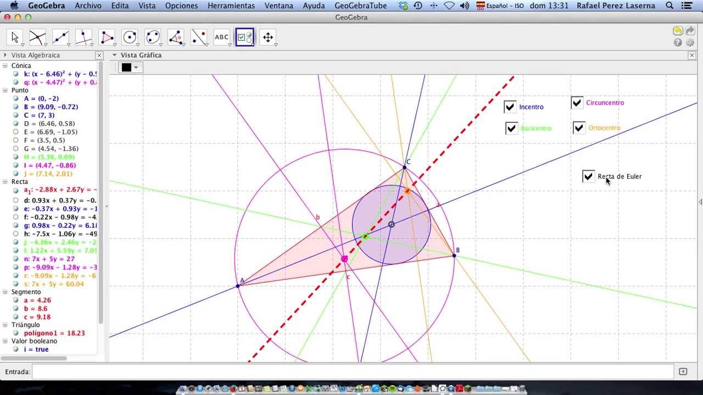Collapse the Recta group
This screenshot has width=703, height=395.
[x=5, y=182]
